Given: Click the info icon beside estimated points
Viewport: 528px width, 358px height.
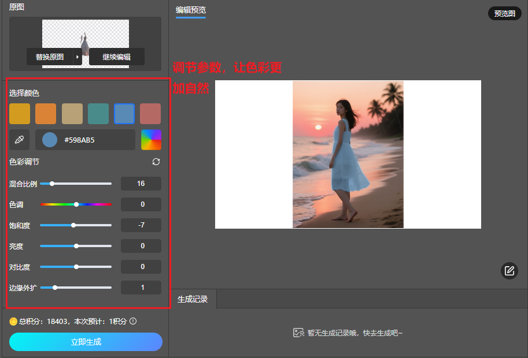Looking at the screenshot, I should point(133,321).
